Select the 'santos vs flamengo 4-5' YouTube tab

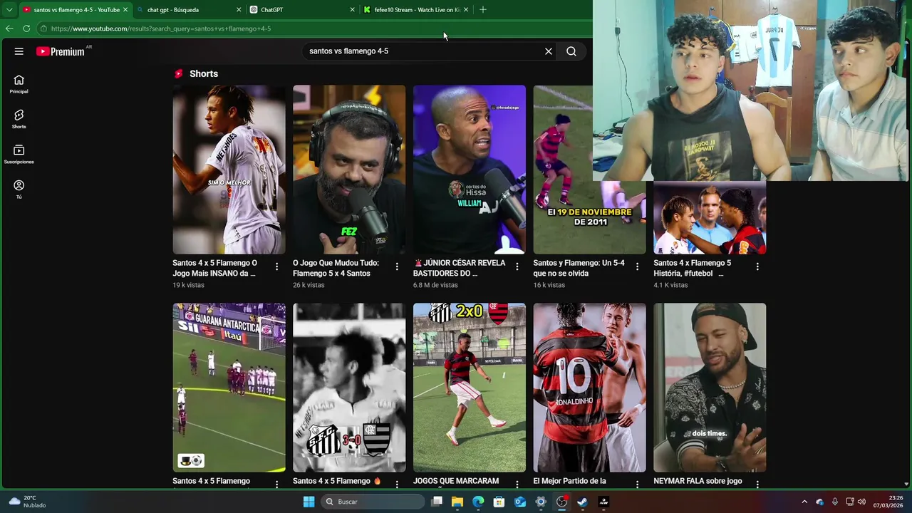[x=75, y=10]
